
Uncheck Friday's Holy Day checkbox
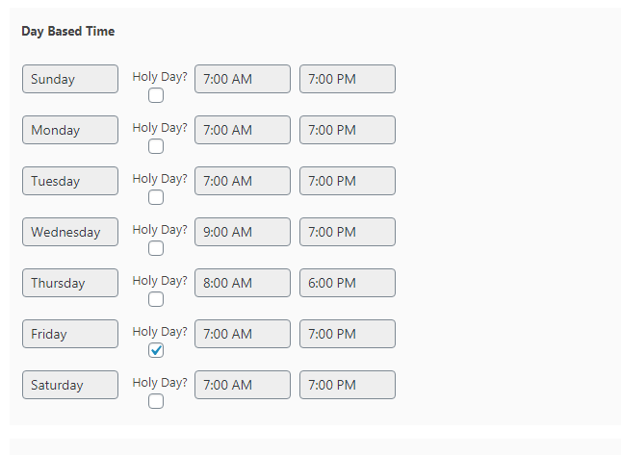tap(156, 350)
